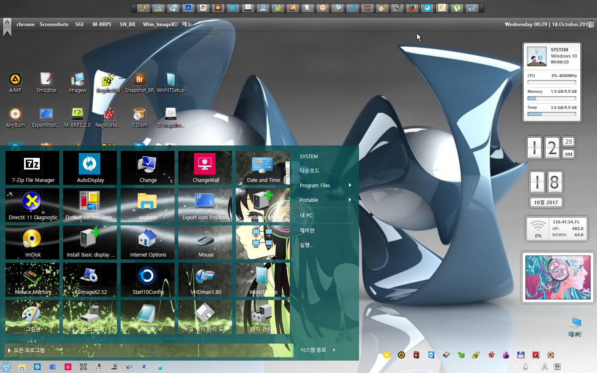Viewport: 597px width, 373px height.
Task: Click yellow play icon in bottom-right dock
Action: pos(386,355)
